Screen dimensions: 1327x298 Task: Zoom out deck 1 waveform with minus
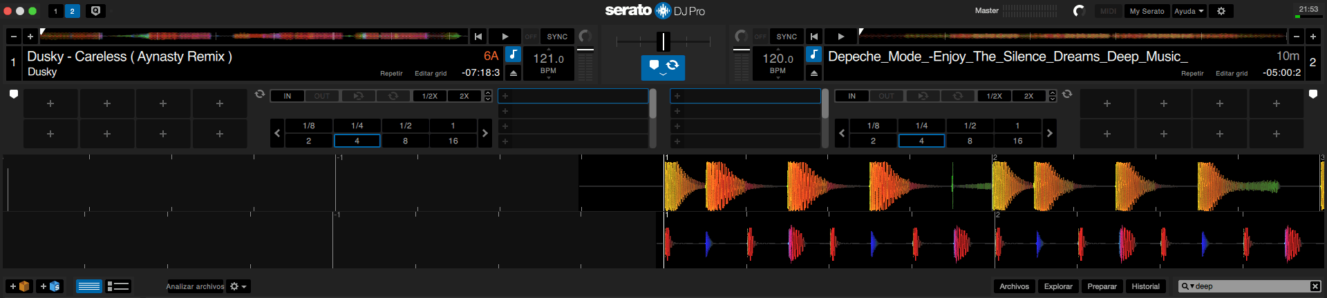click(14, 37)
